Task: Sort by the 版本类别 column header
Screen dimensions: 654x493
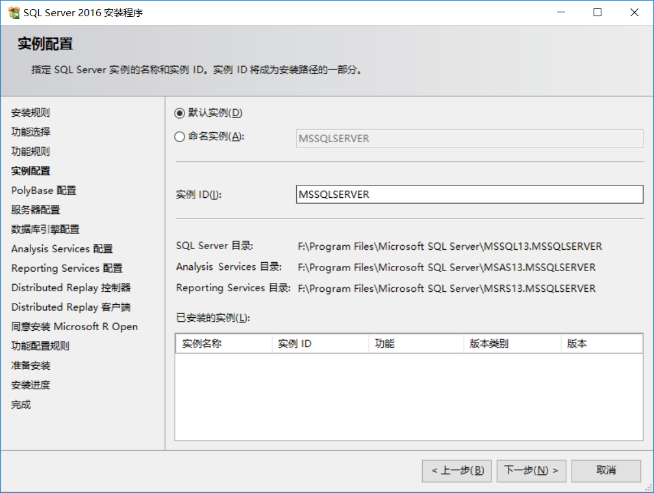Action: 512,344
